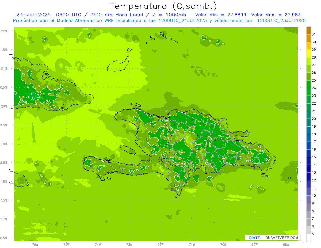Click the "19" label on the color bar
The width and height of the screenshot is (321, 248).
pyautogui.click(x=314, y=127)
